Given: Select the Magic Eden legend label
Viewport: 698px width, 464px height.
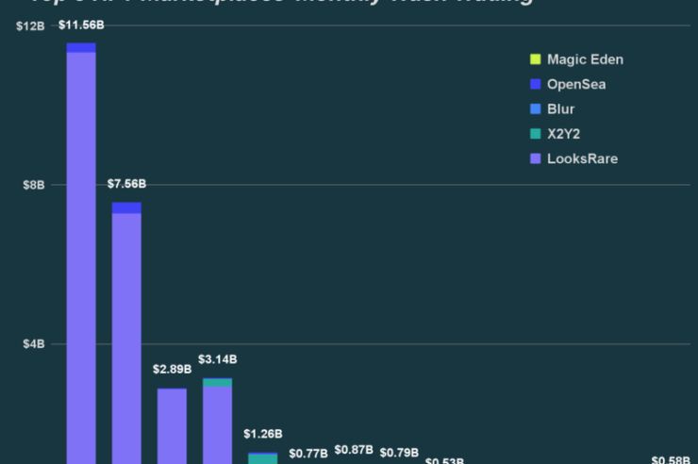Looking at the screenshot, I should point(585,59).
